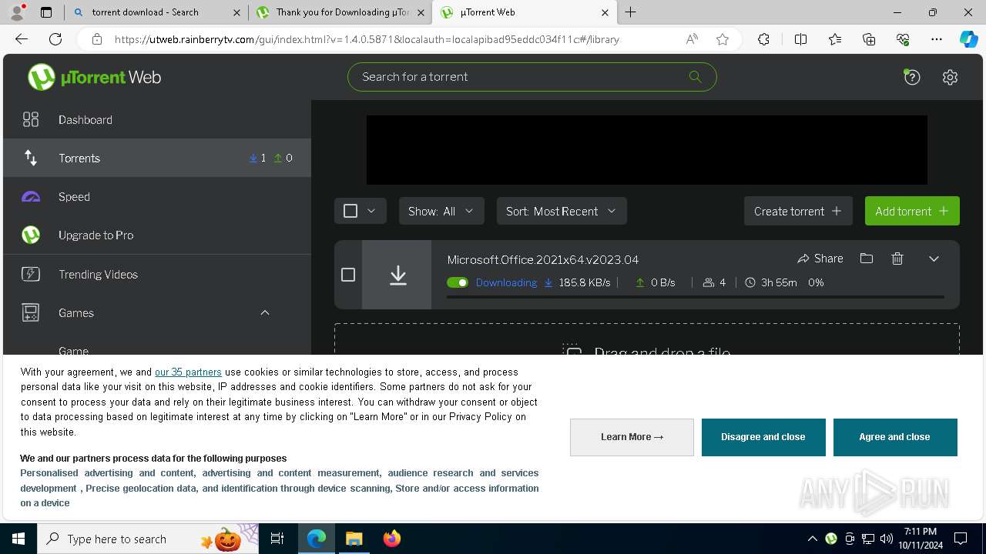Click Microsoft Office torrent progress bar
The width and height of the screenshot is (986, 554).
point(696,296)
